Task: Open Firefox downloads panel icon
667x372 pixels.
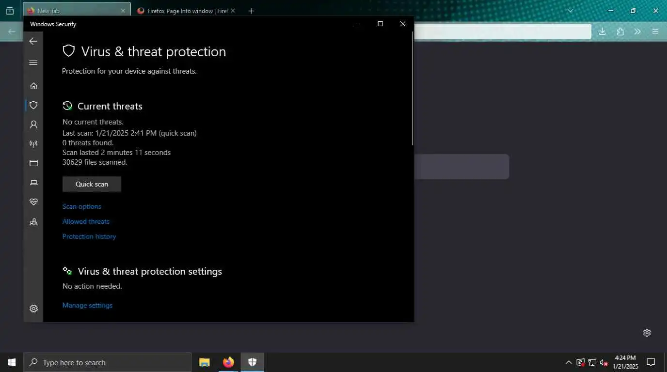Action: pyautogui.click(x=602, y=31)
